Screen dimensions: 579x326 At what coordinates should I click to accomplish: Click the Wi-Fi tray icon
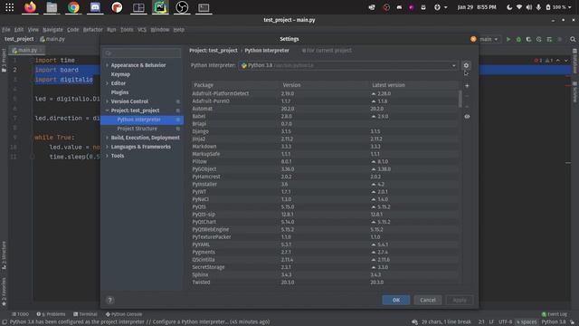[x=518, y=7]
